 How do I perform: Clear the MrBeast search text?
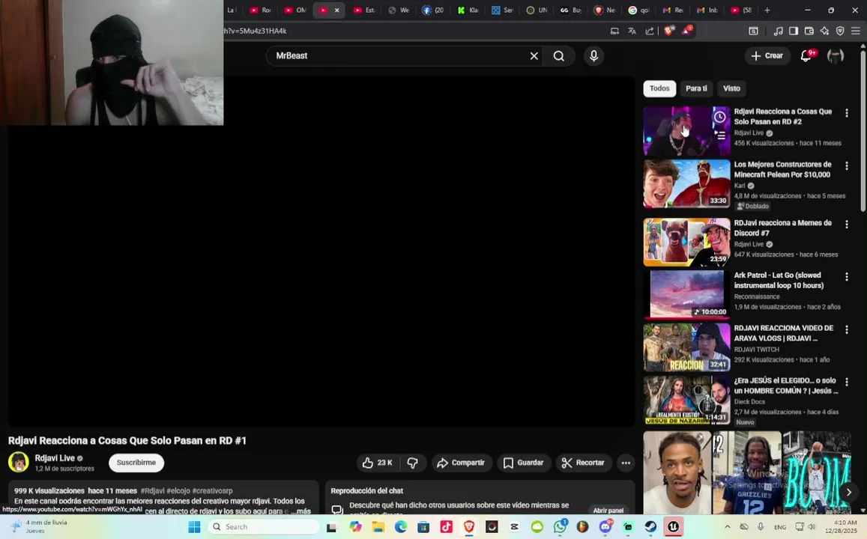click(x=534, y=56)
